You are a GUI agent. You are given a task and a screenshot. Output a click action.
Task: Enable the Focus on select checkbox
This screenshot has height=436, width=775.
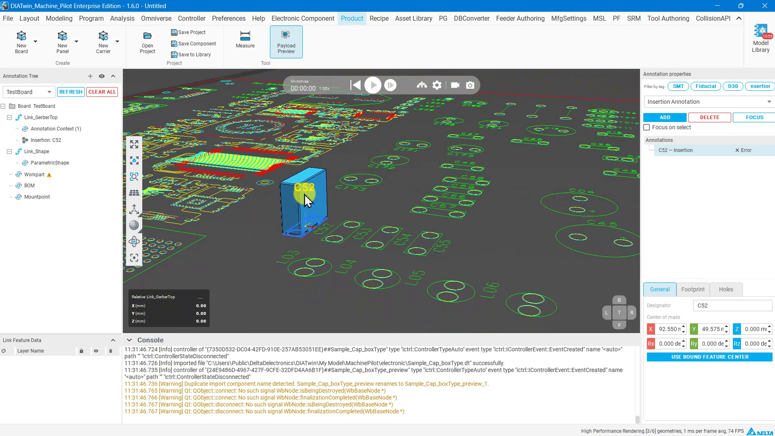(647, 127)
